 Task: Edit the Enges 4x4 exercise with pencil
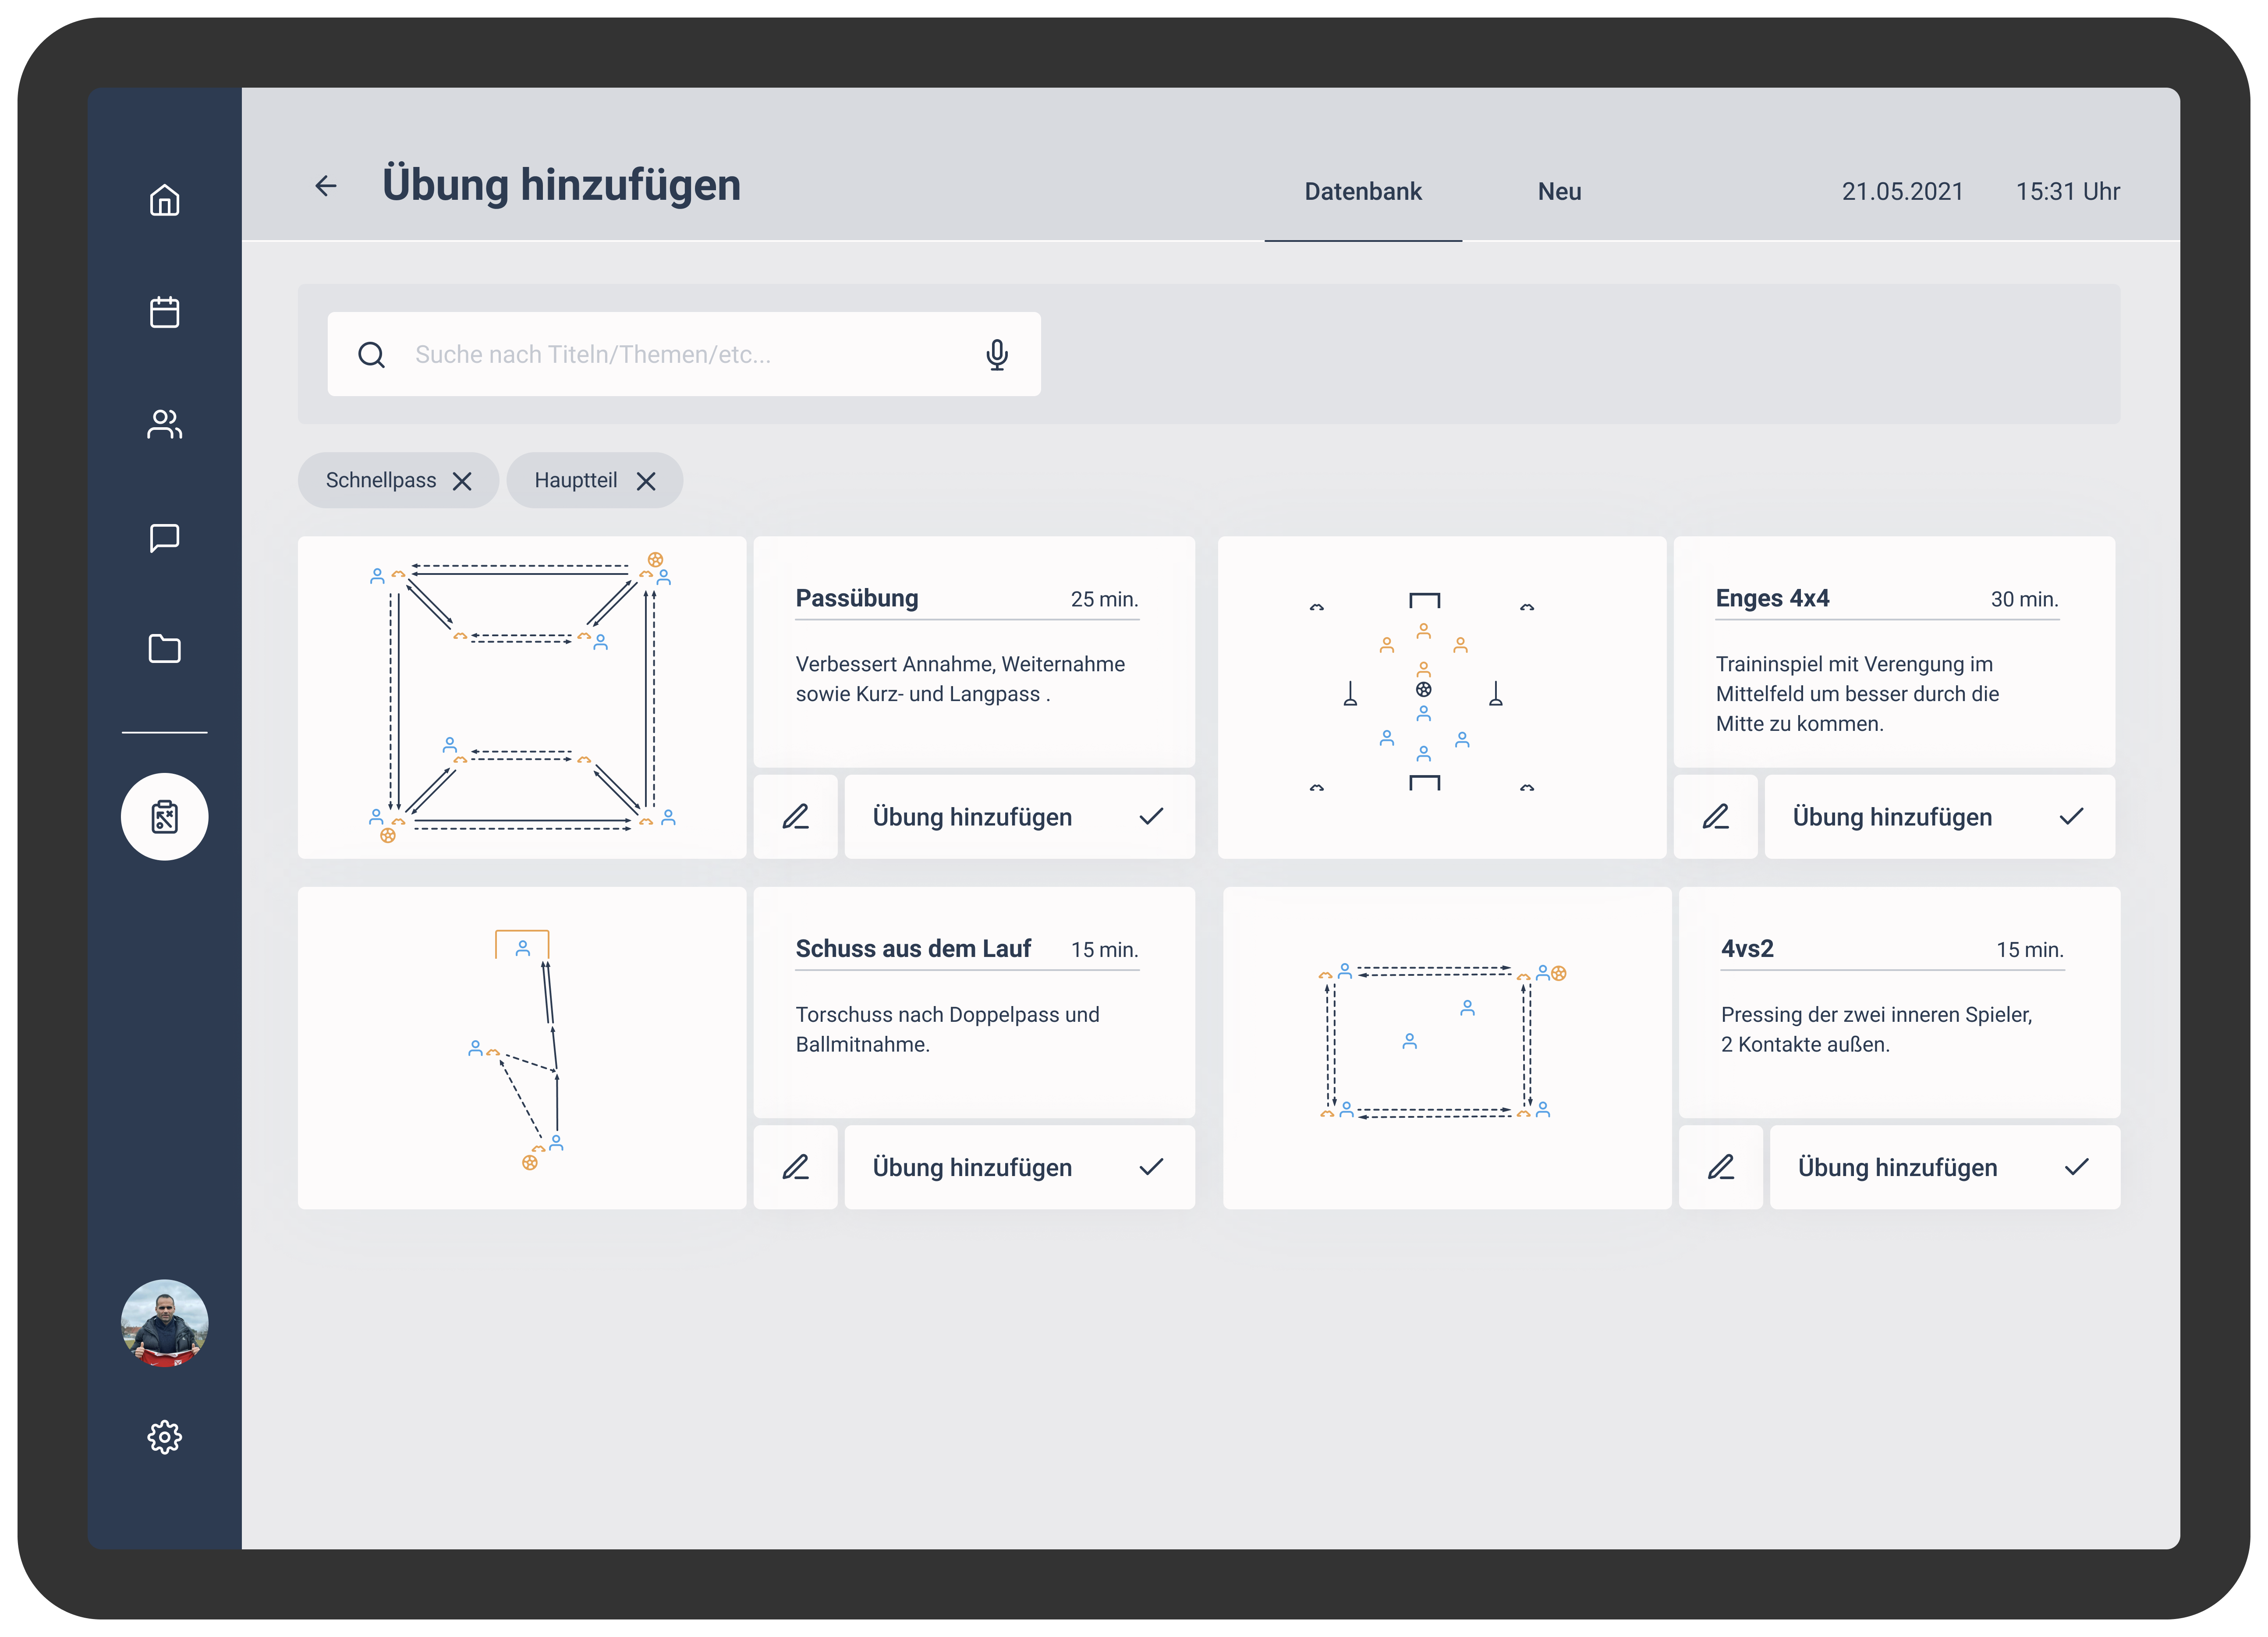click(1716, 817)
